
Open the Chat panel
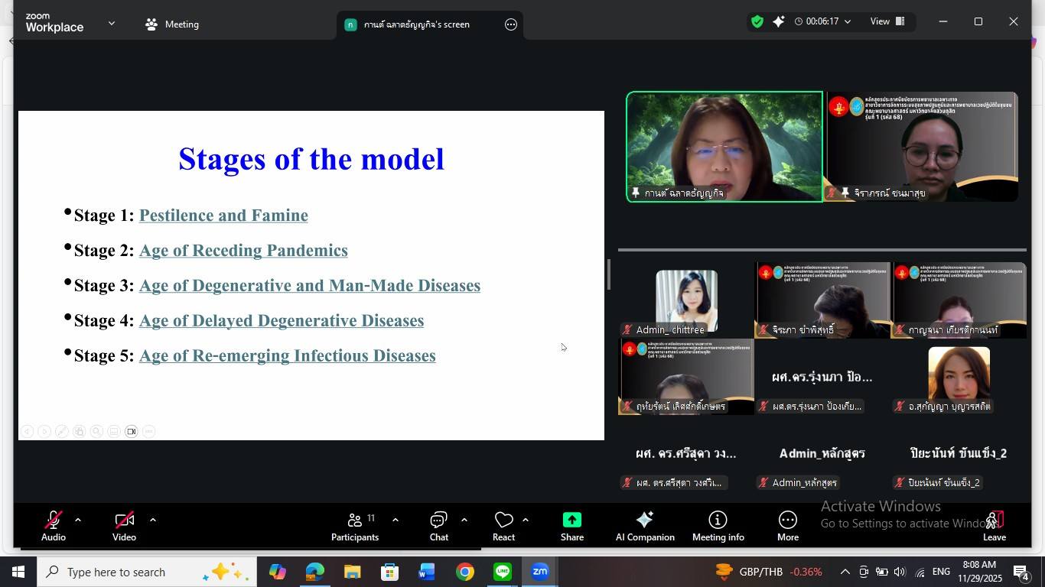pos(438,526)
